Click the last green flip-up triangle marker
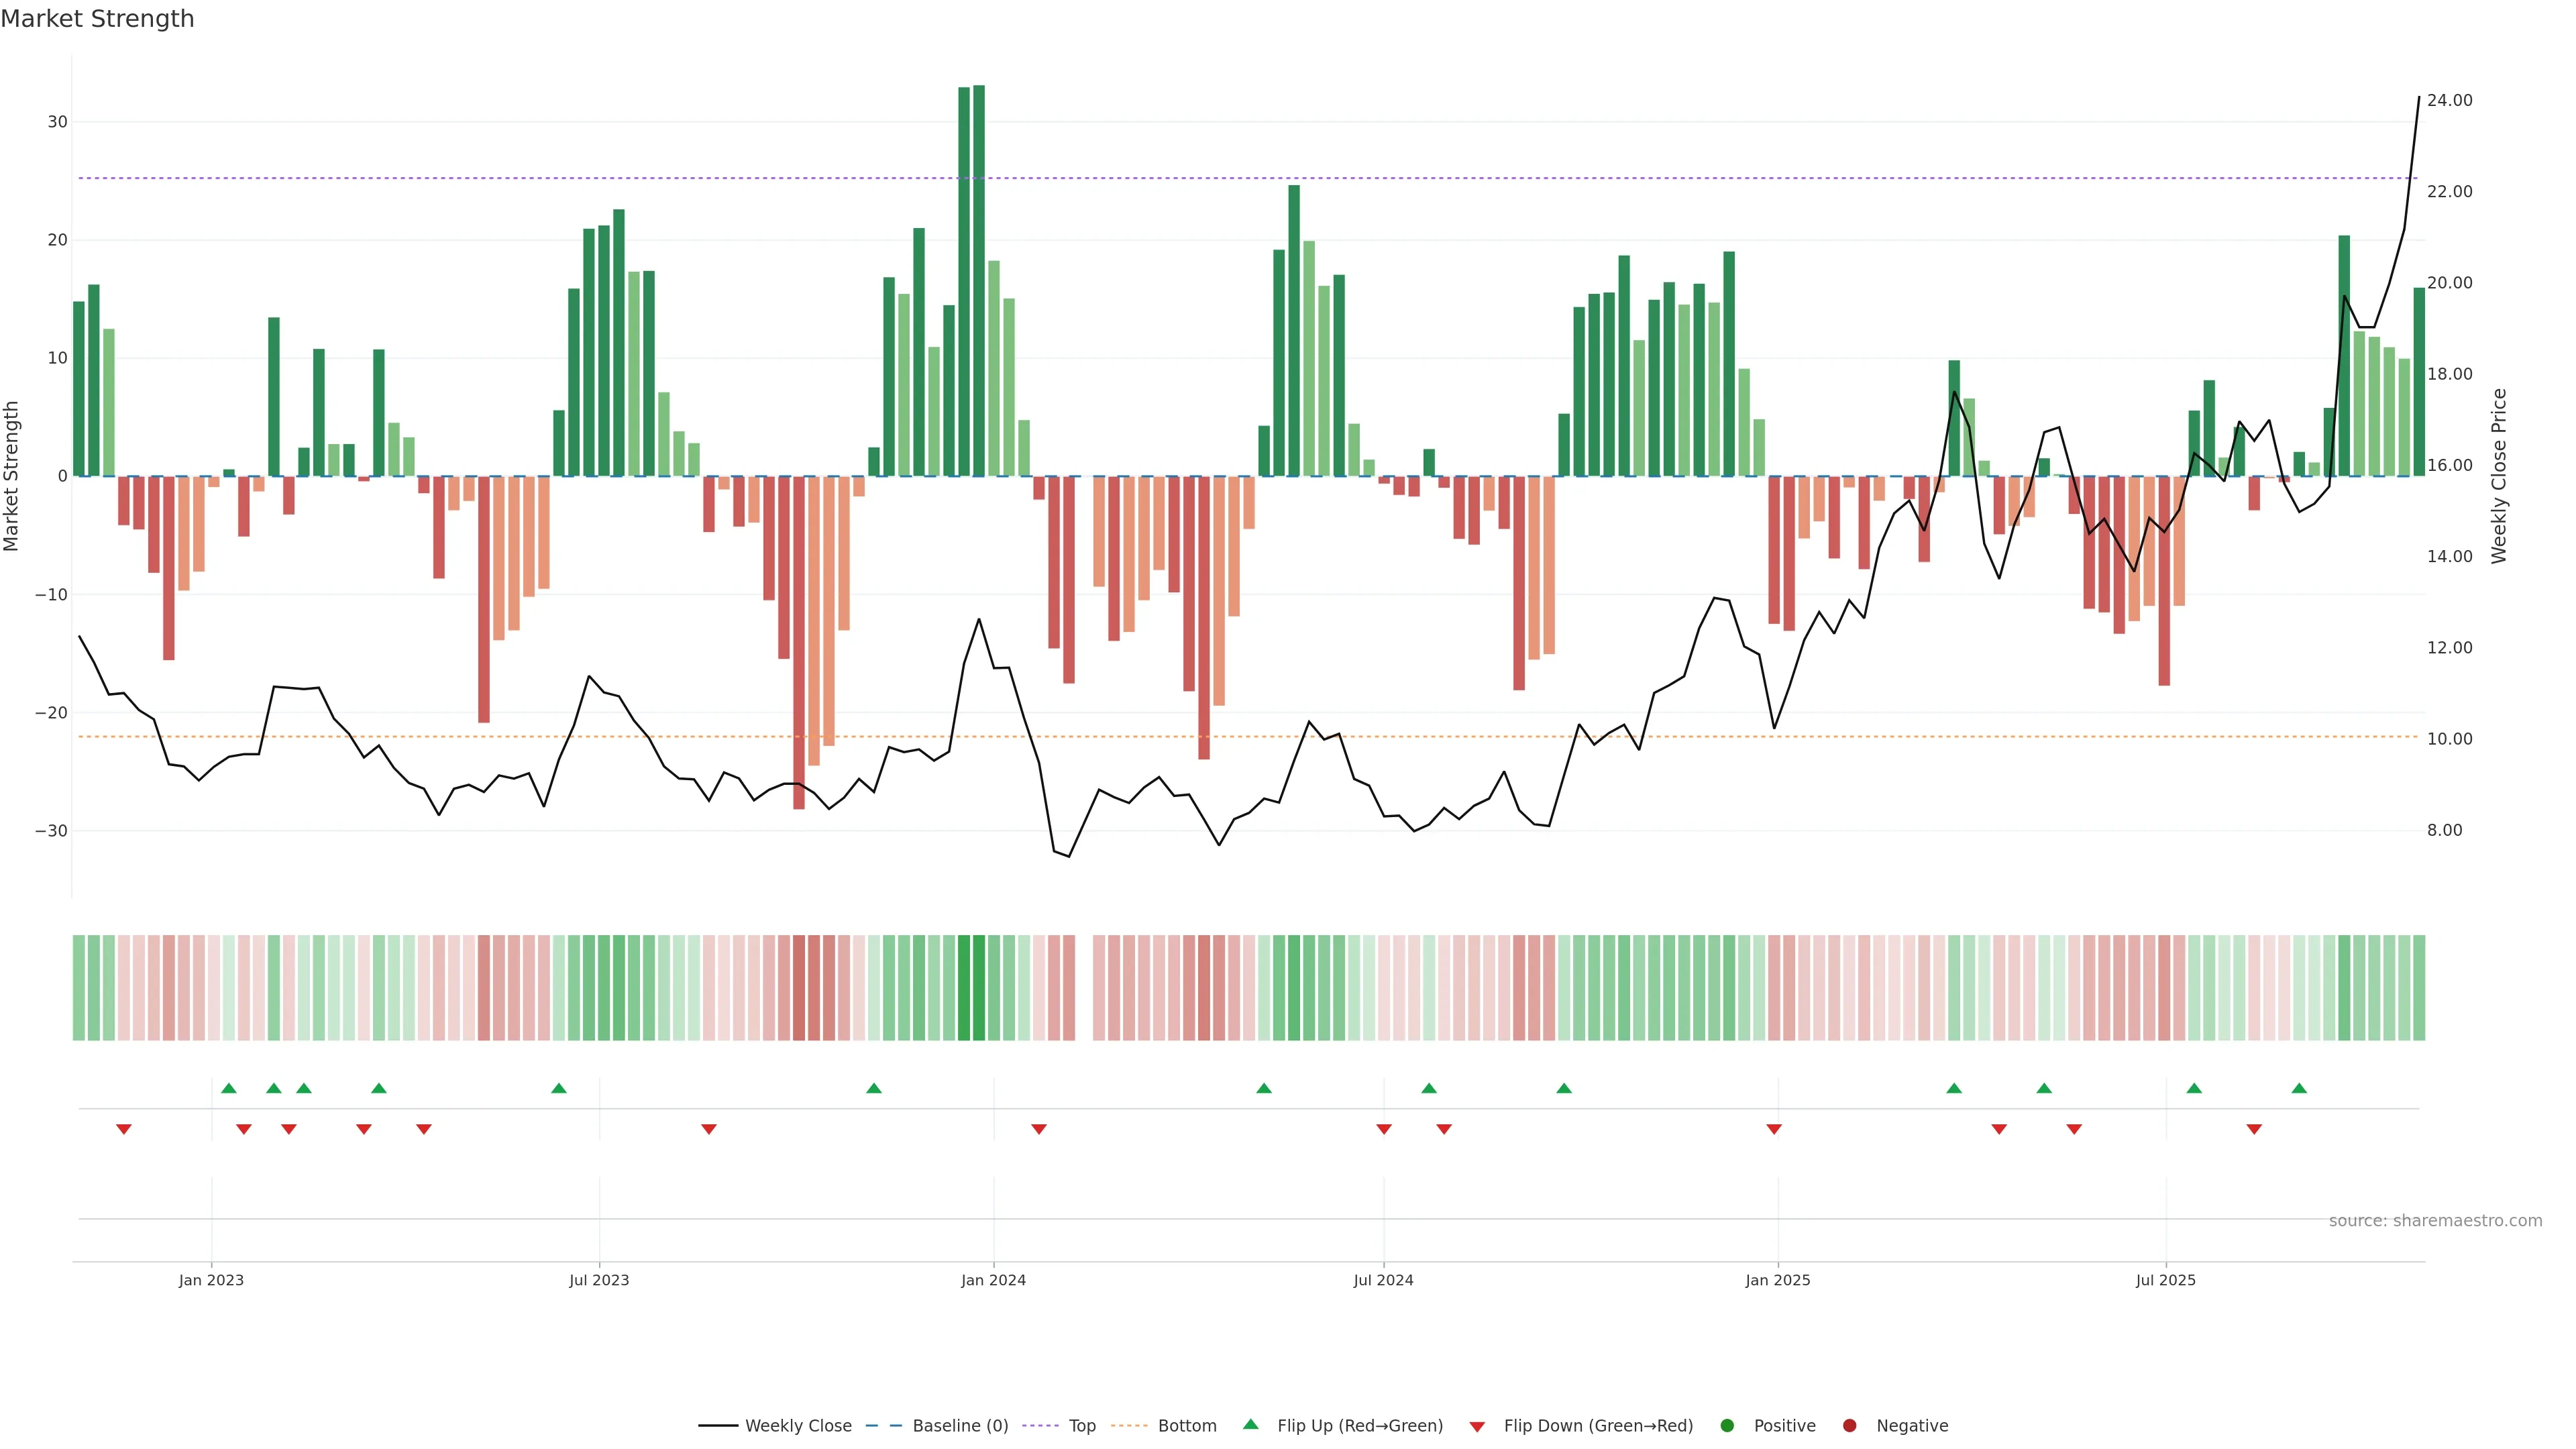 pos(2299,1088)
